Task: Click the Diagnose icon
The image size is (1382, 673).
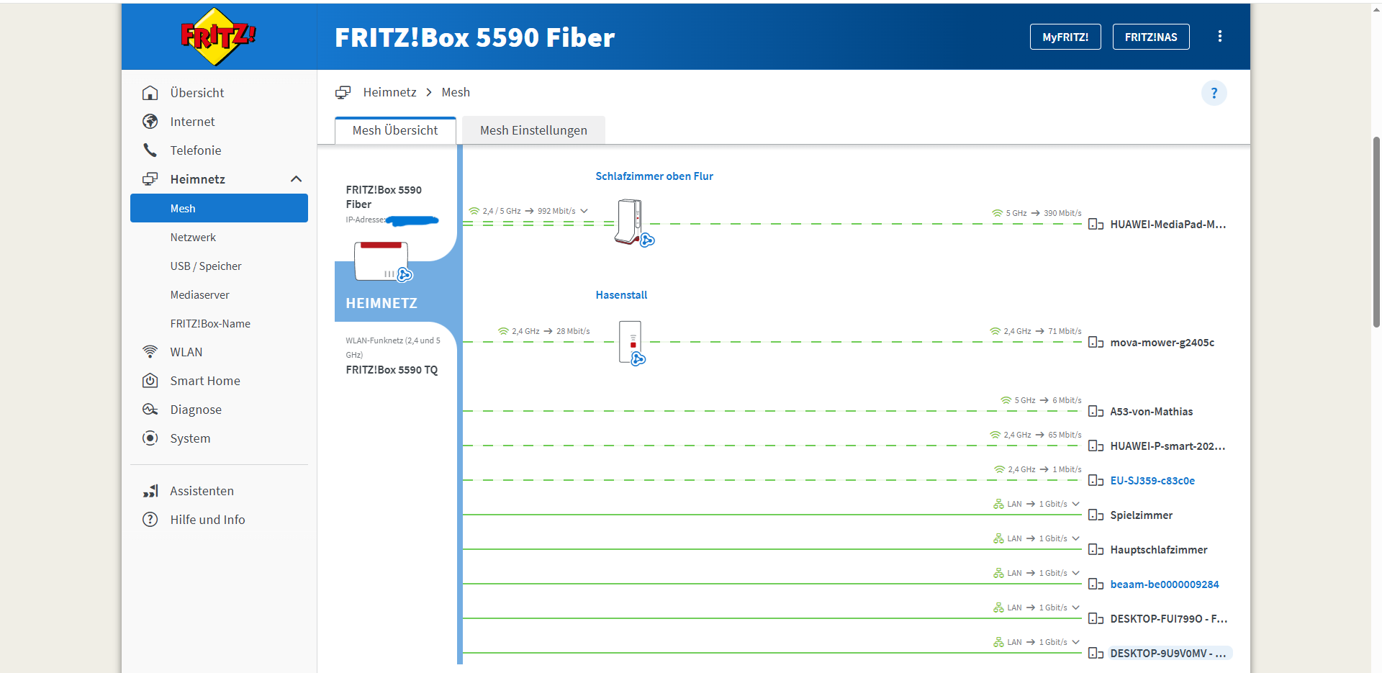Action: (x=150, y=410)
